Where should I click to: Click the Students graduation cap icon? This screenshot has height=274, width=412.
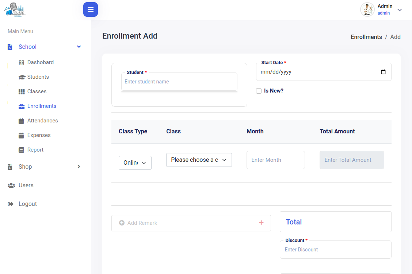pos(22,77)
